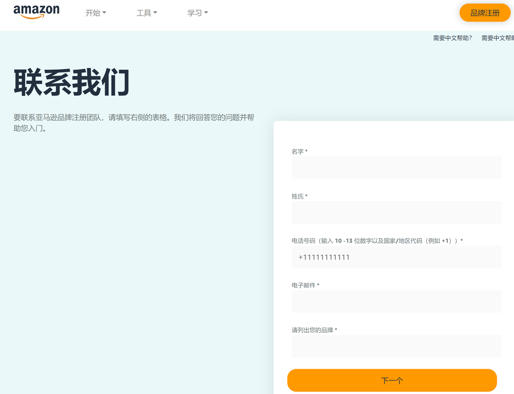
Task: Click the 电子邮件 input field
Action: (x=396, y=301)
